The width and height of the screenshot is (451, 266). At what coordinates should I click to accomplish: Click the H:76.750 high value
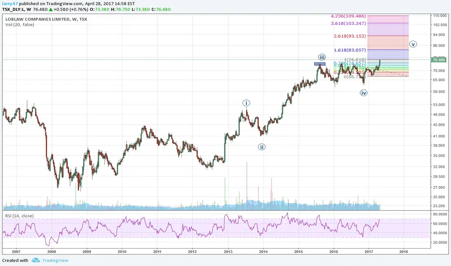coord(120,9)
